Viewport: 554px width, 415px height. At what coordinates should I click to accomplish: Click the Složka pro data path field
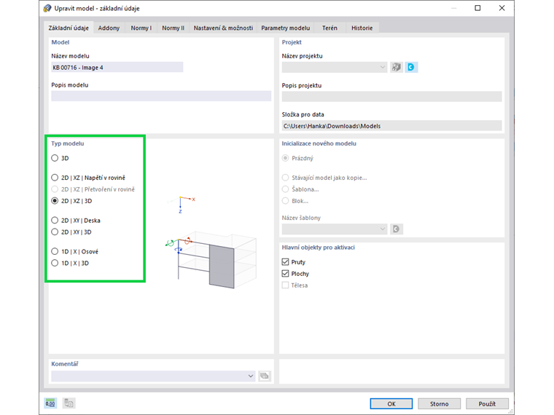tap(392, 126)
